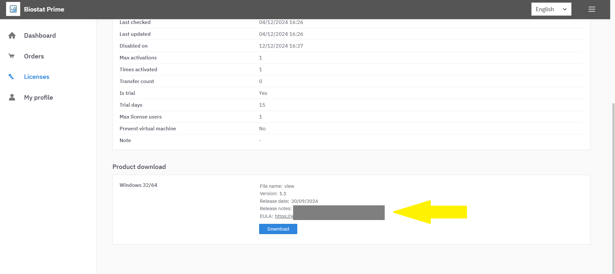Click the release date 30/09/2024 text
615x274 pixels.
tap(304, 201)
